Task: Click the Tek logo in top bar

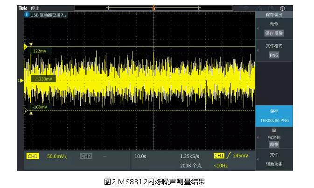Action: (x=22, y=8)
